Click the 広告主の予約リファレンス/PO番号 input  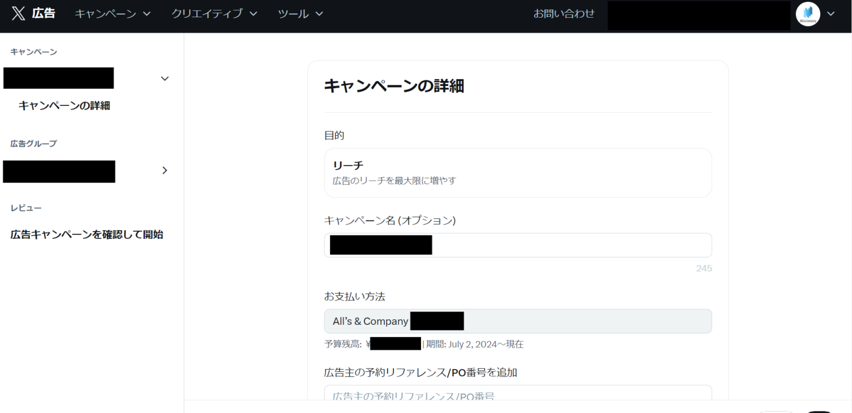coord(518,395)
